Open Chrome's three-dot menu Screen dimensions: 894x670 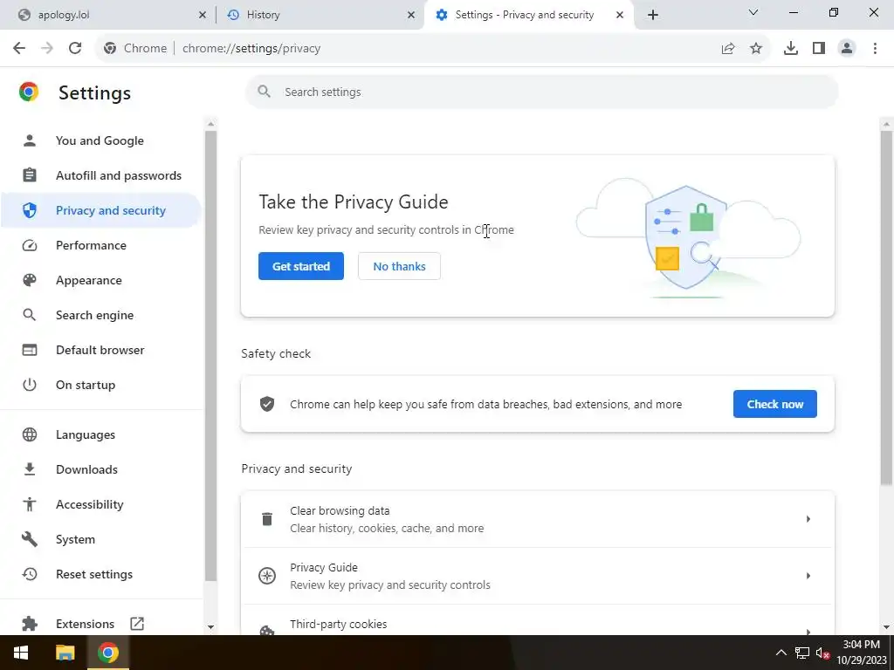tap(875, 49)
